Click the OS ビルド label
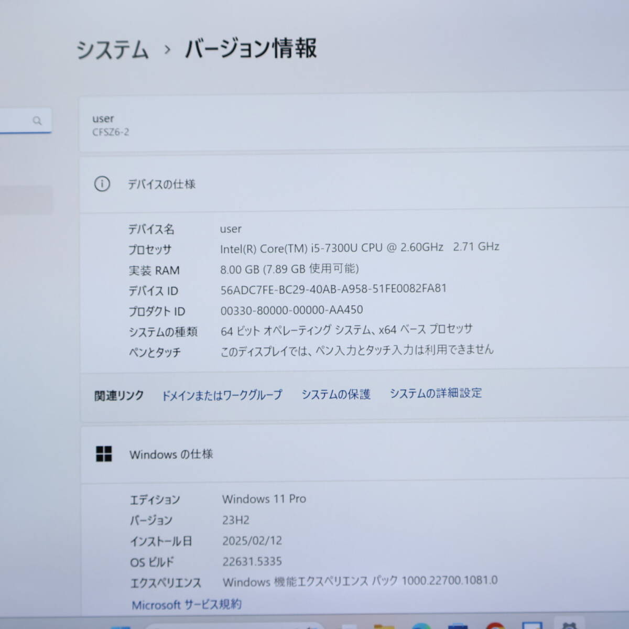 pos(152,562)
